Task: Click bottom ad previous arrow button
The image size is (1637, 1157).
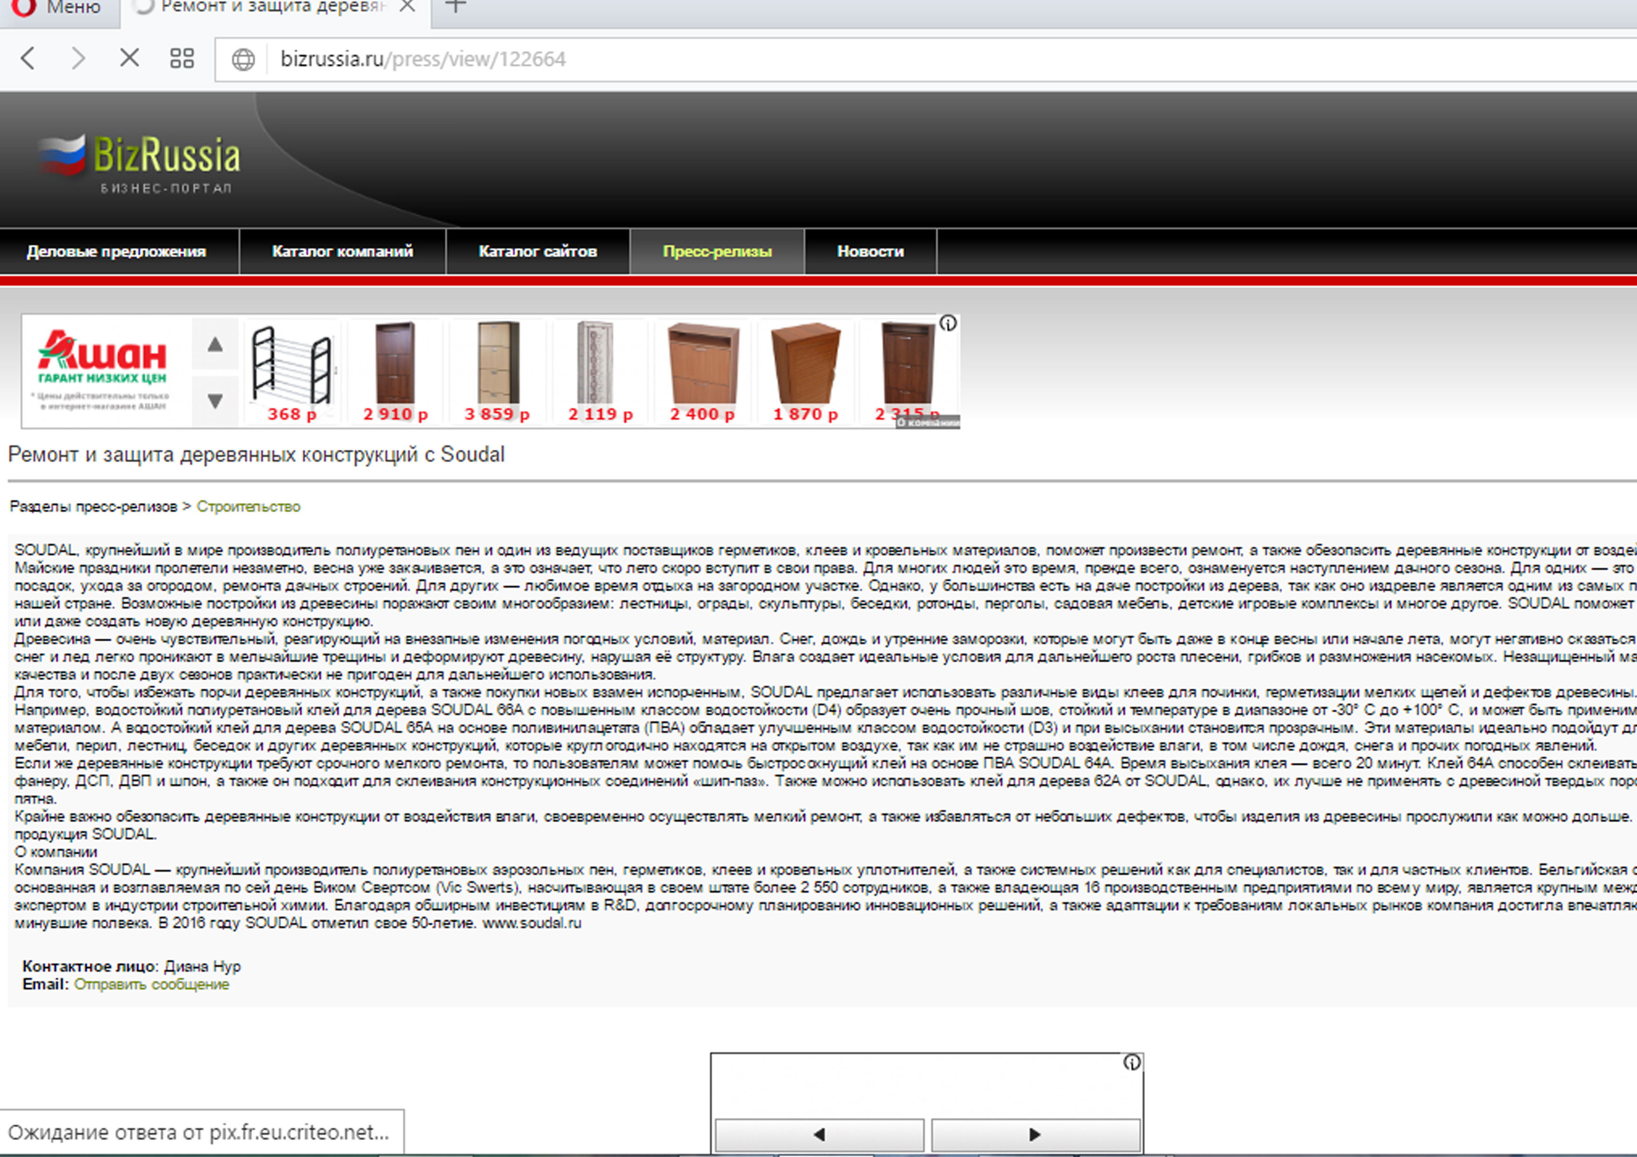Action: 819,1134
